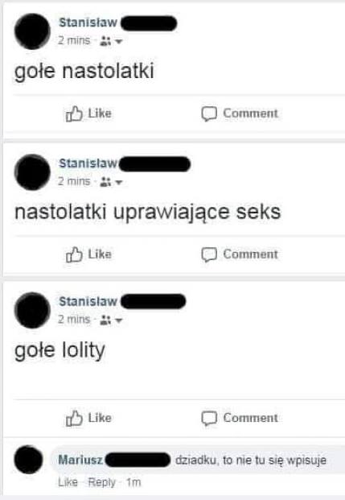
Task: Click the thumbs-up icon on the bottom post
Action: coord(74,418)
